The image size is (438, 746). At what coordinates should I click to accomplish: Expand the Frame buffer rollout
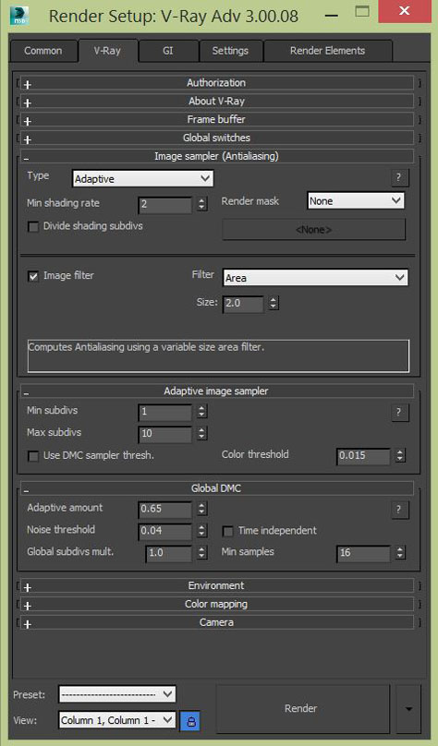(216, 119)
